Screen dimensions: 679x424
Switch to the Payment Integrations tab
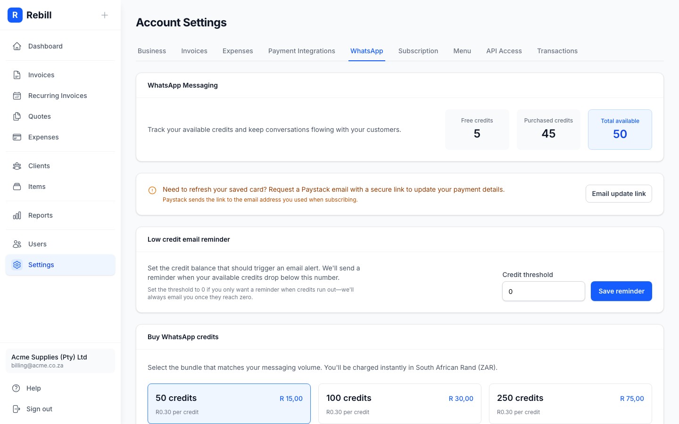[x=301, y=51]
